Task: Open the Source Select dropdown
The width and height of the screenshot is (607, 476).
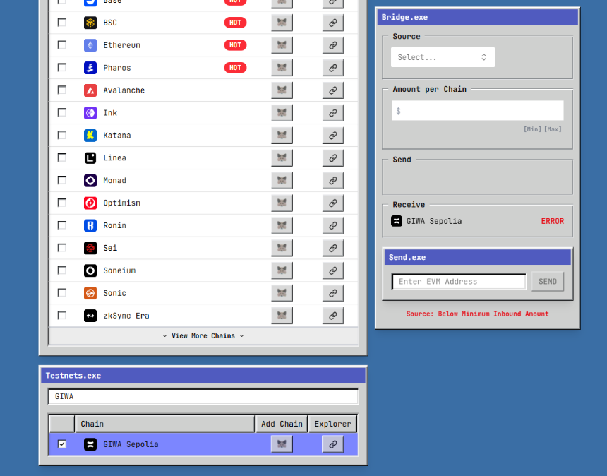Action: 443,57
